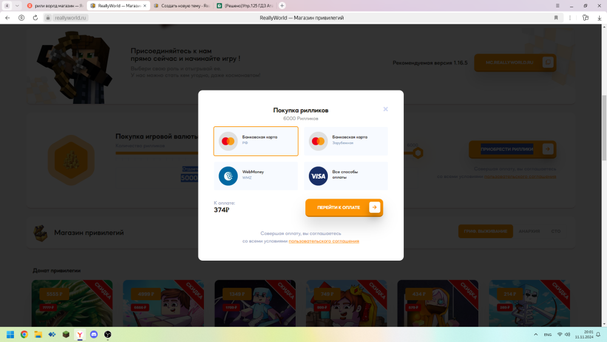Select the 'Анархия' shop tab
The height and width of the screenshot is (342, 607).
click(x=529, y=231)
